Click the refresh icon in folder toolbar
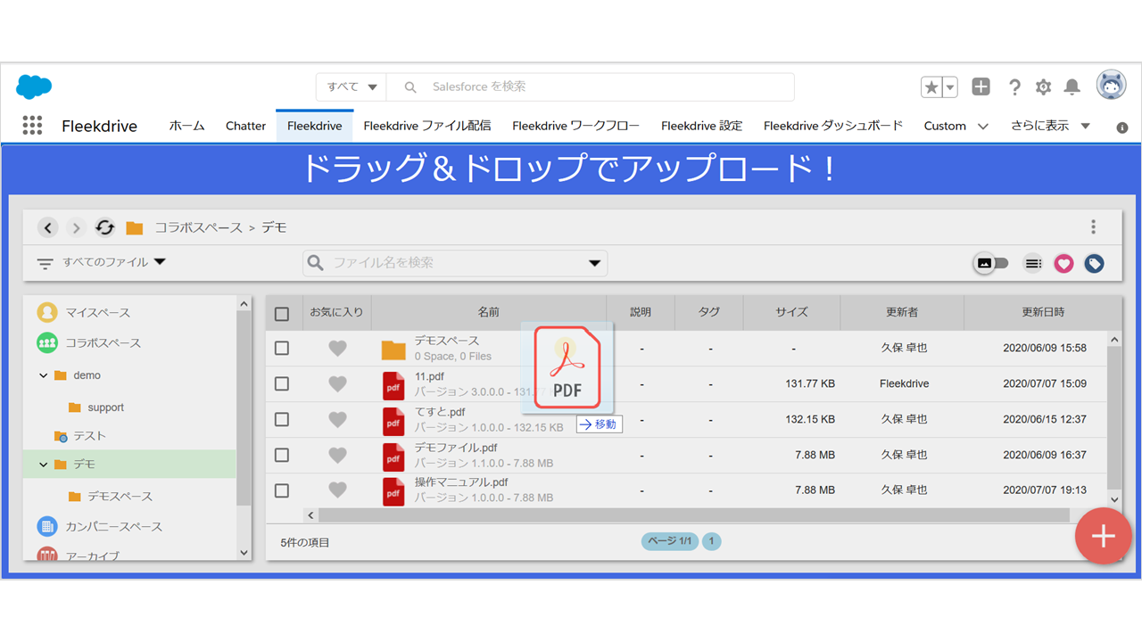This screenshot has width=1142, height=642. (x=104, y=227)
